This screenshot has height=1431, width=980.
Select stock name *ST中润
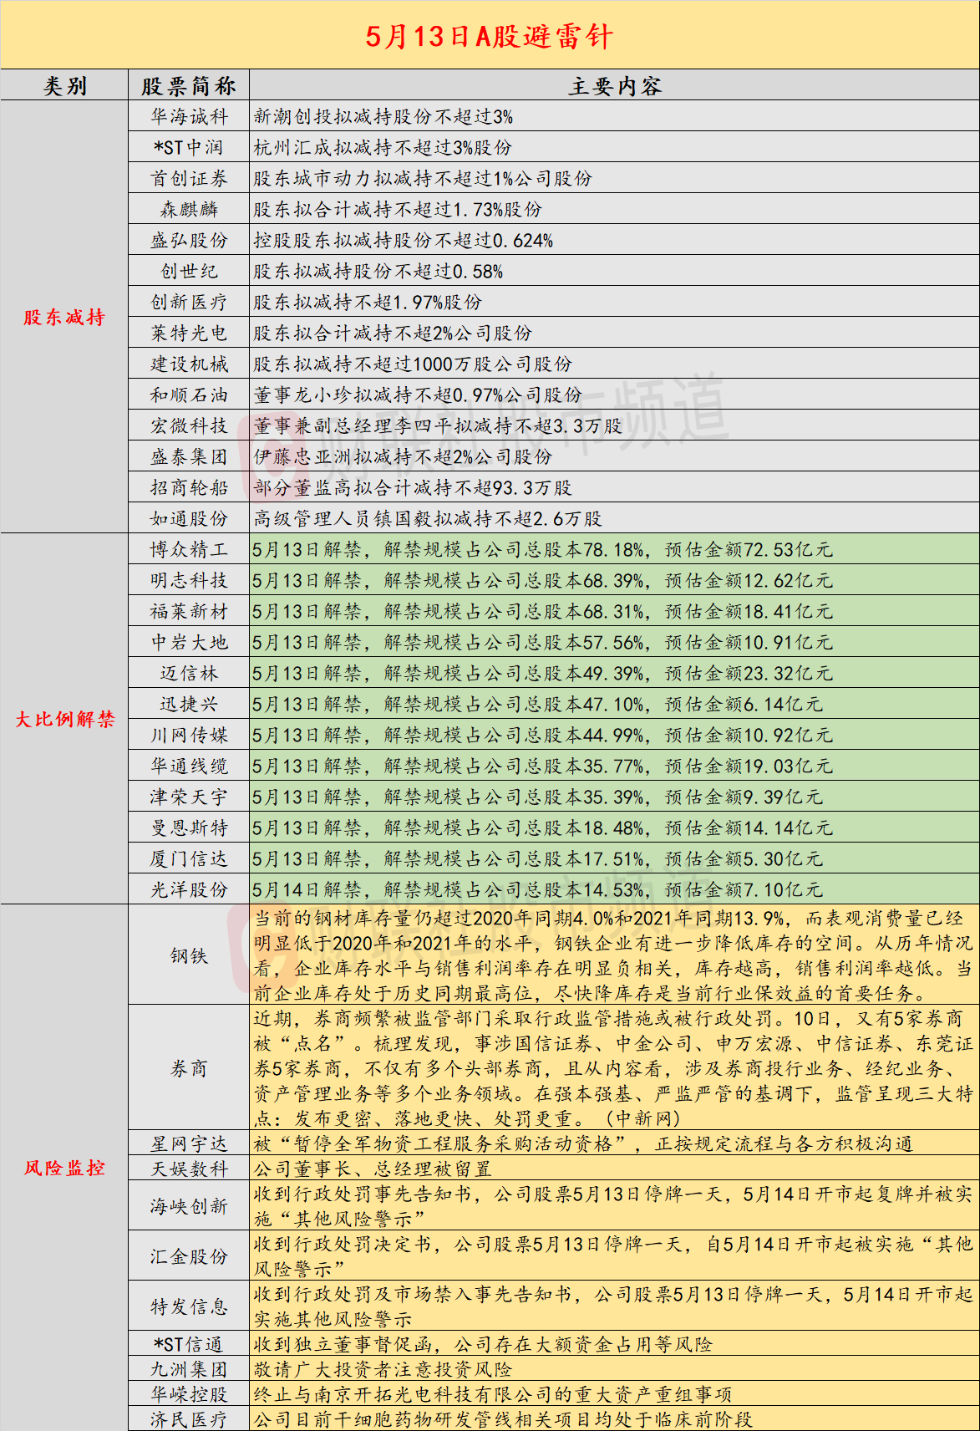coord(189,147)
